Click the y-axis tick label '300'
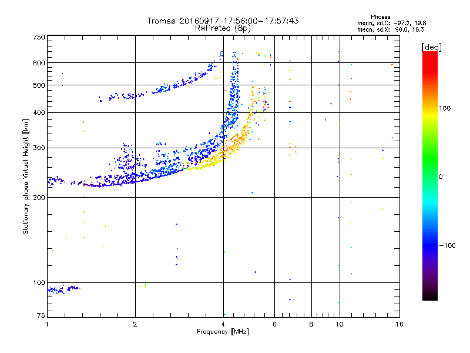The image size is (470, 353). (39, 148)
